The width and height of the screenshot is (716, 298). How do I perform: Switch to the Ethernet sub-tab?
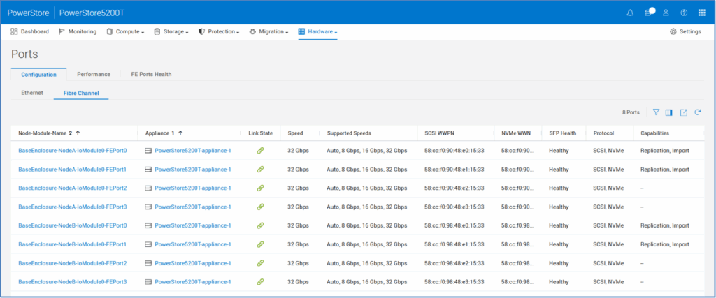[x=32, y=93]
